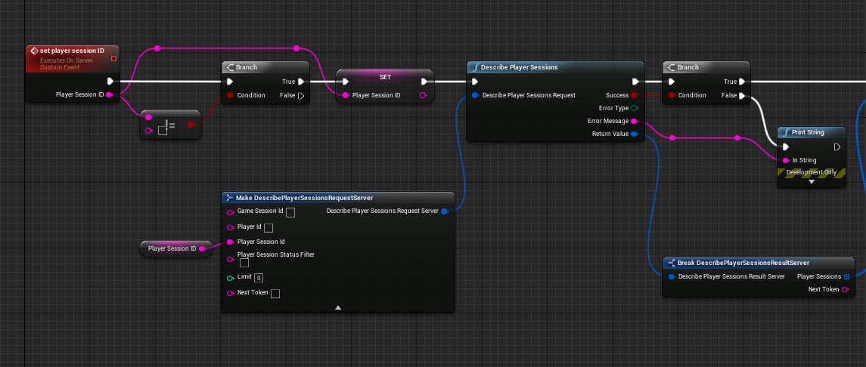Click the Player Sessions array output pin
This screenshot has height=367, width=866.
[x=846, y=276]
